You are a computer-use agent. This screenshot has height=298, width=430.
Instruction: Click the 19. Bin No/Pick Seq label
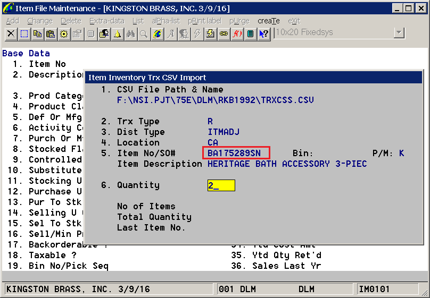[x=58, y=266]
